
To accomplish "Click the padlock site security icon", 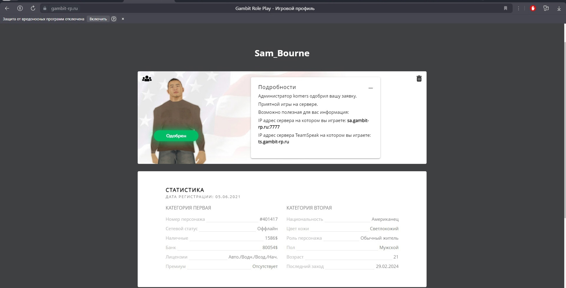I will click(45, 8).
